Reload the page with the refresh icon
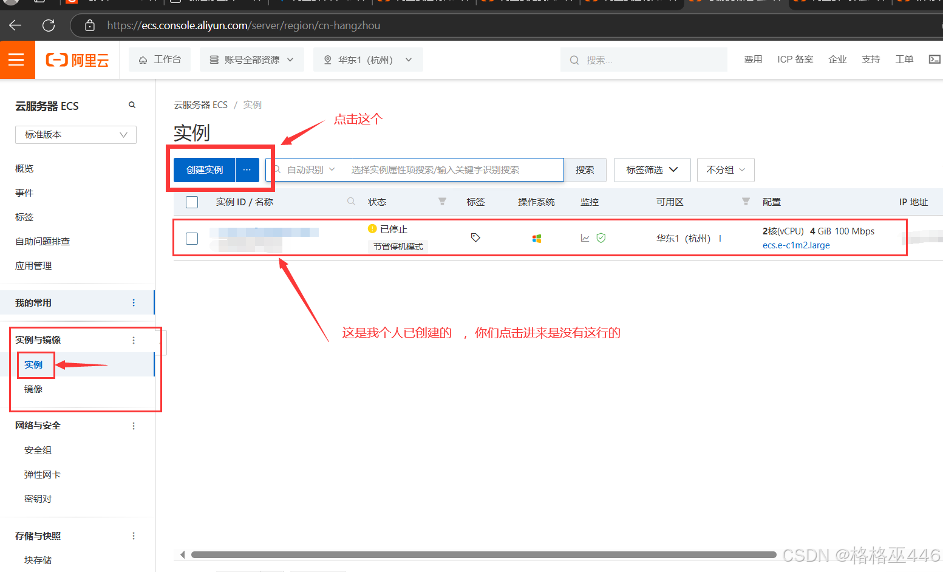 click(49, 25)
